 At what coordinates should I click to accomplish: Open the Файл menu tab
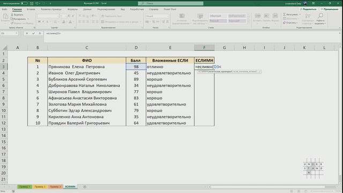coord(5,9)
